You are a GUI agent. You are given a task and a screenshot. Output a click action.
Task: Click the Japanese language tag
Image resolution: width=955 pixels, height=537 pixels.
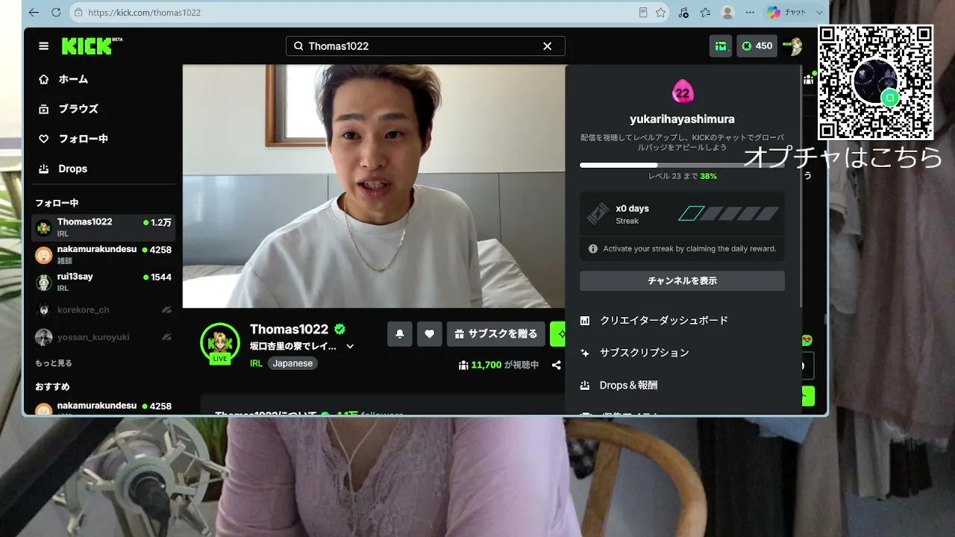[292, 363]
